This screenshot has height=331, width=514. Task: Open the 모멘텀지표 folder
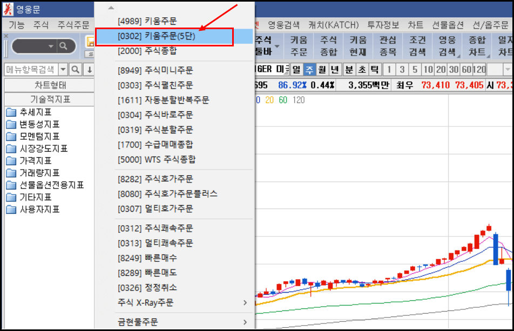tap(33, 137)
